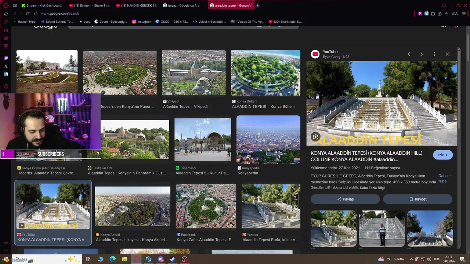Click Daha Fazla Bilgi copyright link
Image resolution: width=470 pixels, height=264 pixels.
[372, 188]
